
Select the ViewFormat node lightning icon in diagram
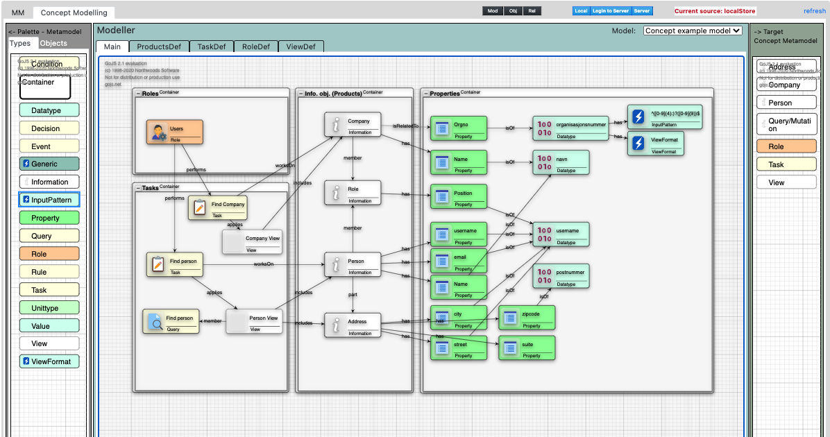click(639, 143)
